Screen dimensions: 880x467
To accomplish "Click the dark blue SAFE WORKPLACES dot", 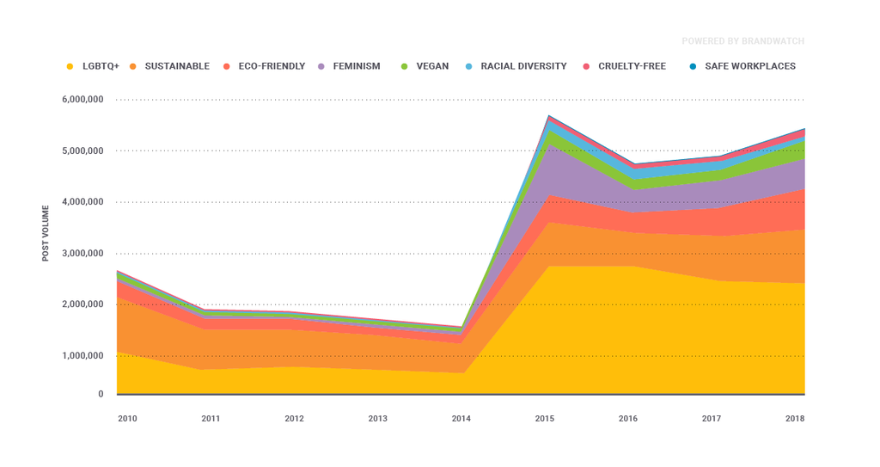I will pos(693,66).
